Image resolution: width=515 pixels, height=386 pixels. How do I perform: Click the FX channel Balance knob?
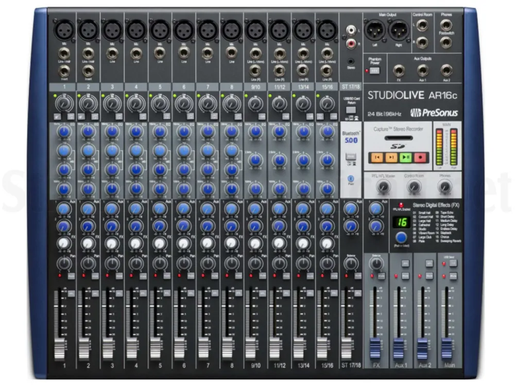coord(376,263)
